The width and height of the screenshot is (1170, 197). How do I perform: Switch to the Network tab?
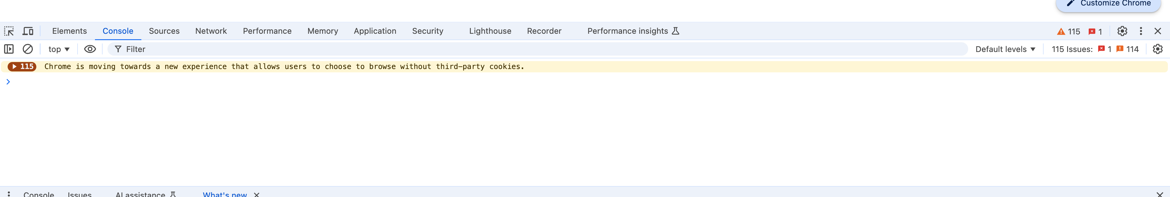(x=211, y=31)
